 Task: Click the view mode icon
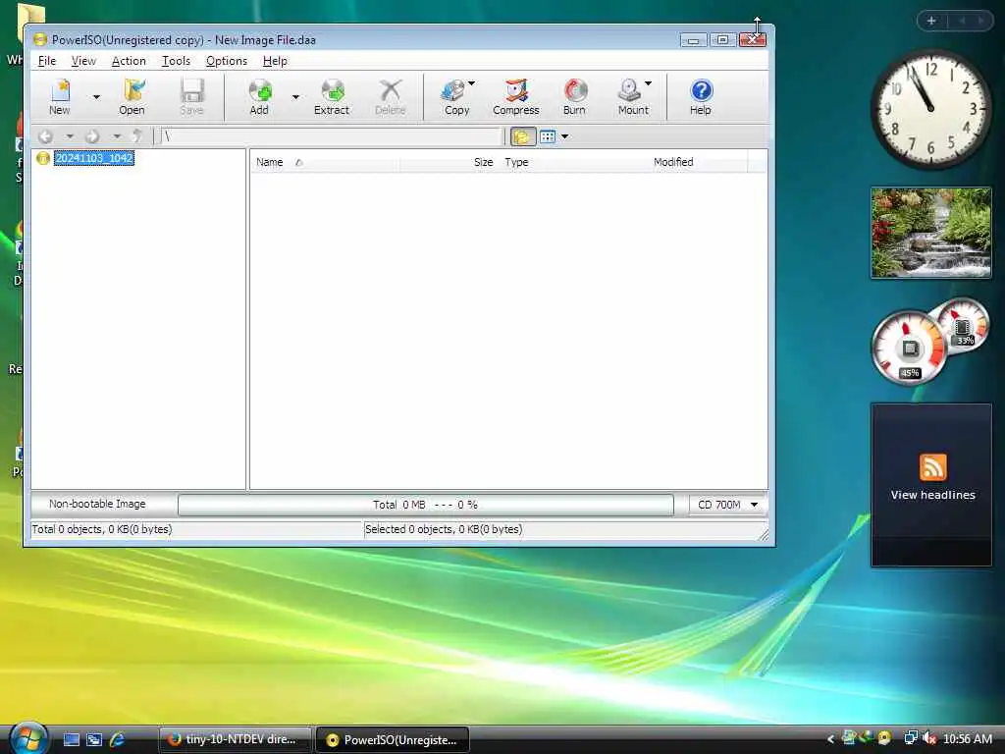[x=548, y=136]
